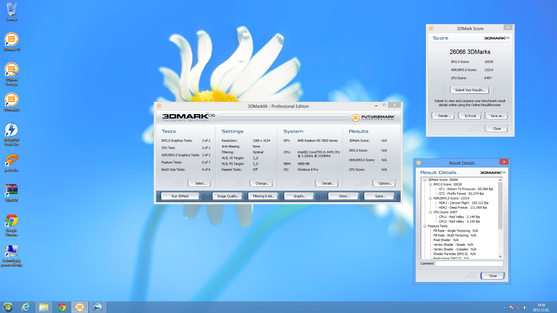
Task: Open Számítógép parancsikonja computer shortcut
Action: (12, 255)
